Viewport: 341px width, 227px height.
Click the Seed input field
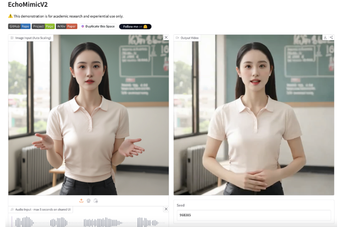(x=254, y=215)
